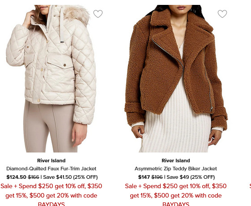Favorite the Diamond-Quilted Jacket with the heart icon
251x206 pixels.
coord(98,14)
